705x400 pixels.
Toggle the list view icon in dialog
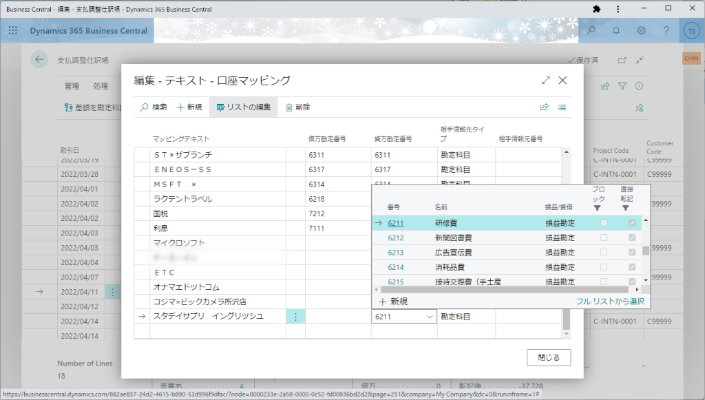click(x=562, y=107)
